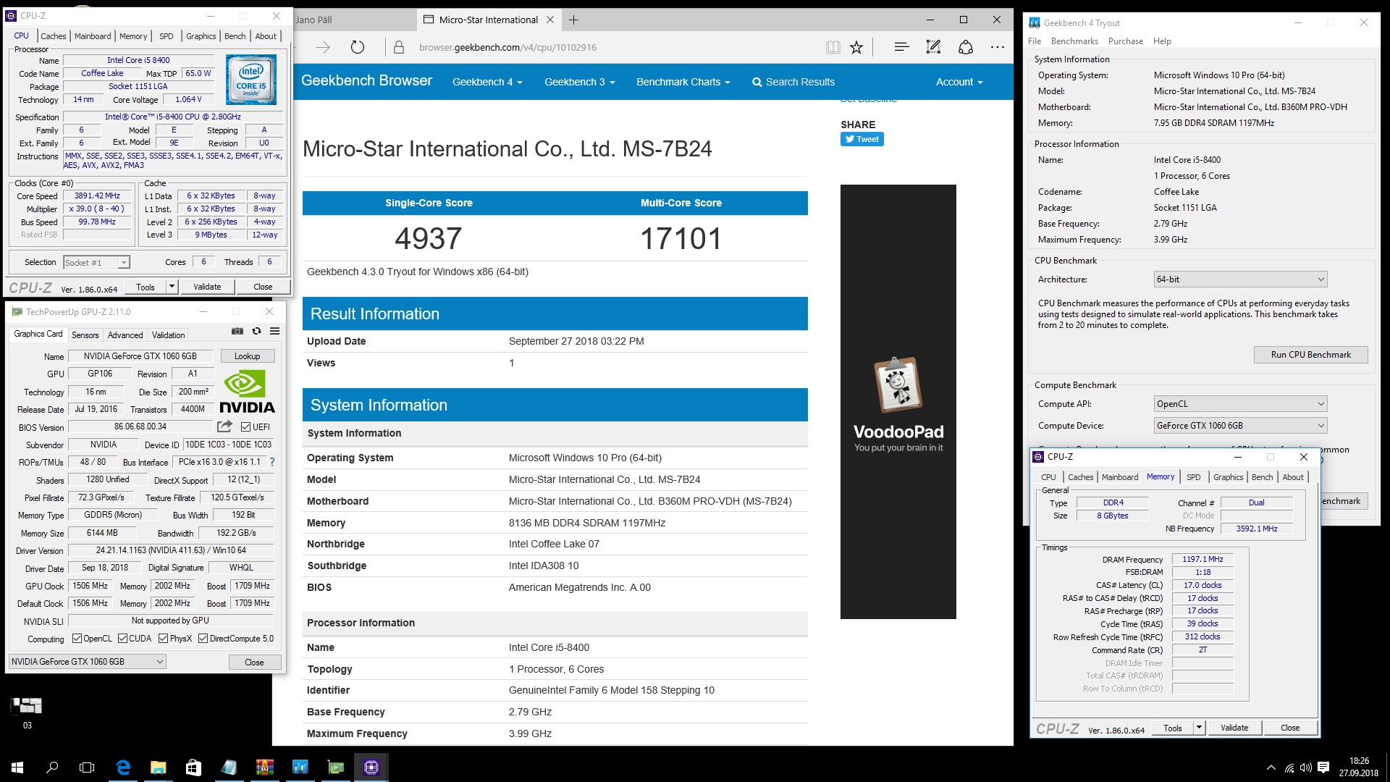The image size is (1390, 782).
Task: Open taskbar search magnifier
Action: coord(52,768)
